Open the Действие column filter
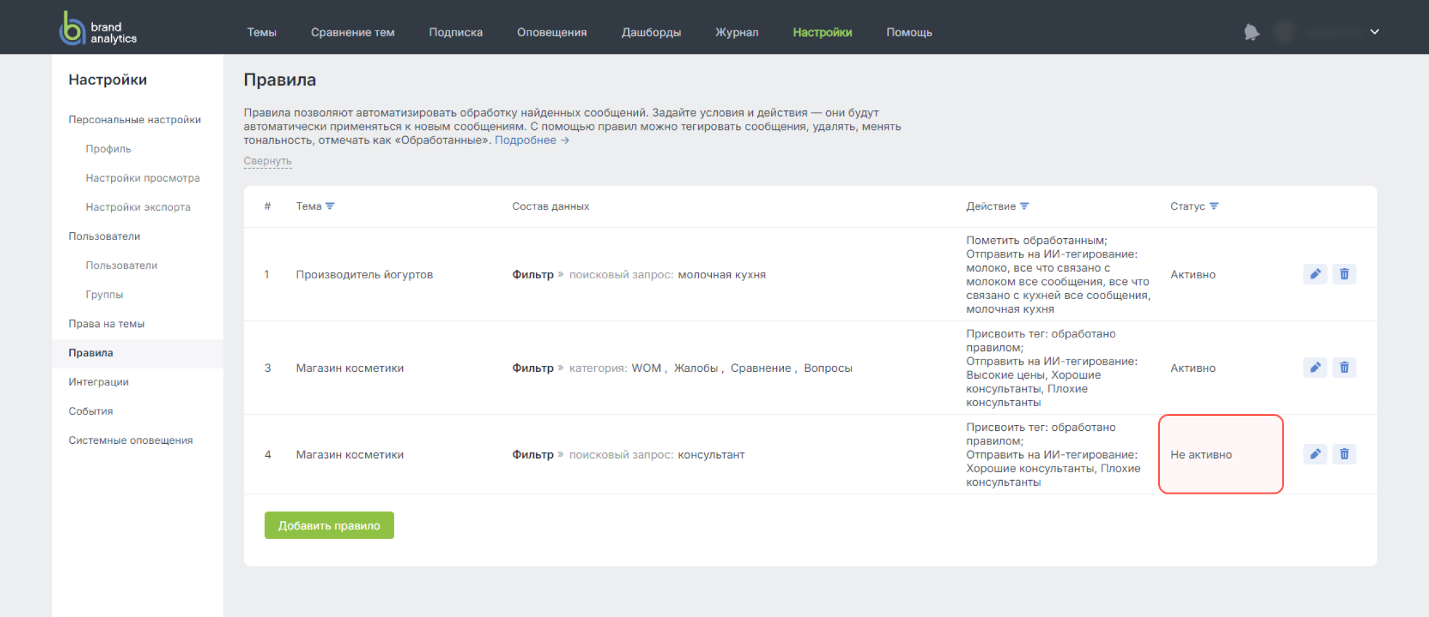The height and width of the screenshot is (617, 1429). (x=1024, y=206)
